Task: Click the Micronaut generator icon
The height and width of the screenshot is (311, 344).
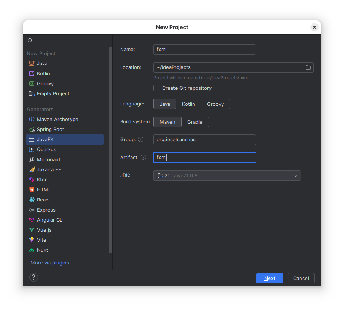Action: click(32, 160)
